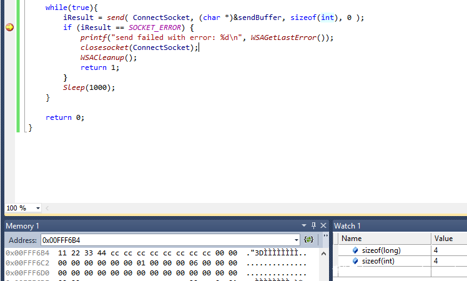Open the 100 % zoom dropdown
Screen dimensions: 467x281
click(38, 208)
